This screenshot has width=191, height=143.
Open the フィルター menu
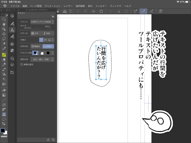[x=101, y=6]
